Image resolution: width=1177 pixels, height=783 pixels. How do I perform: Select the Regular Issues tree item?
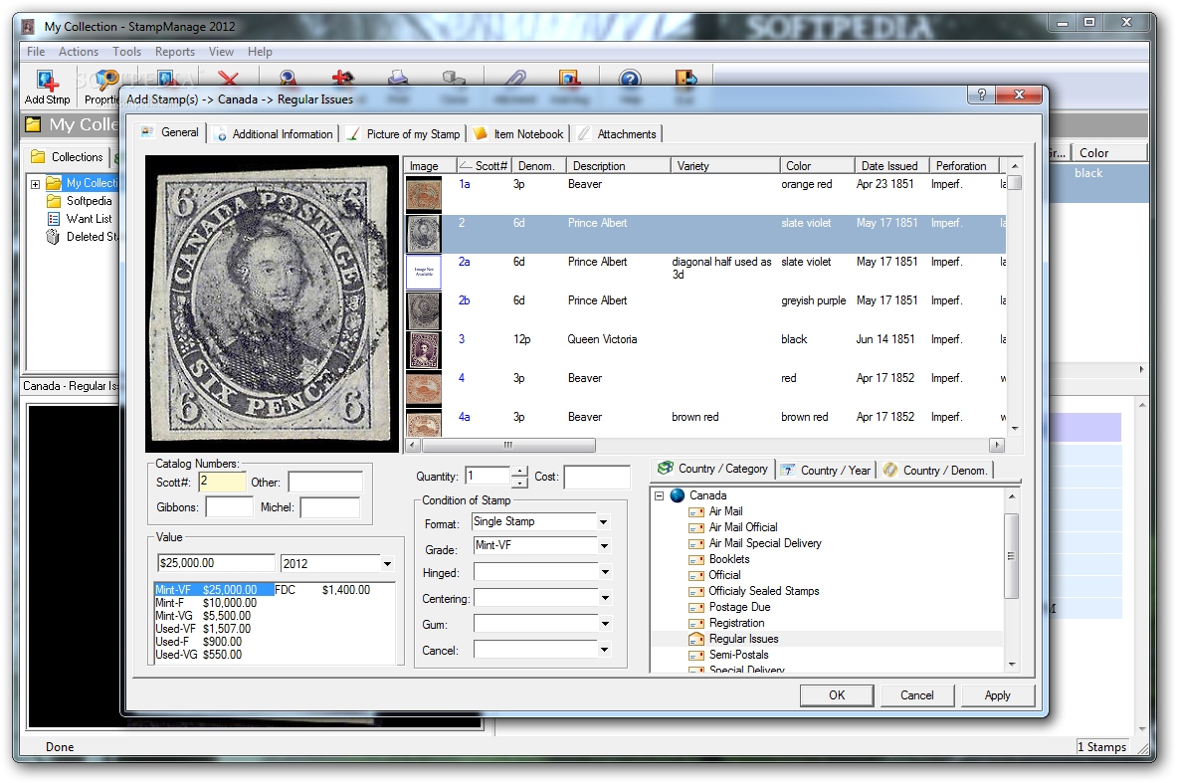point(743,639)
